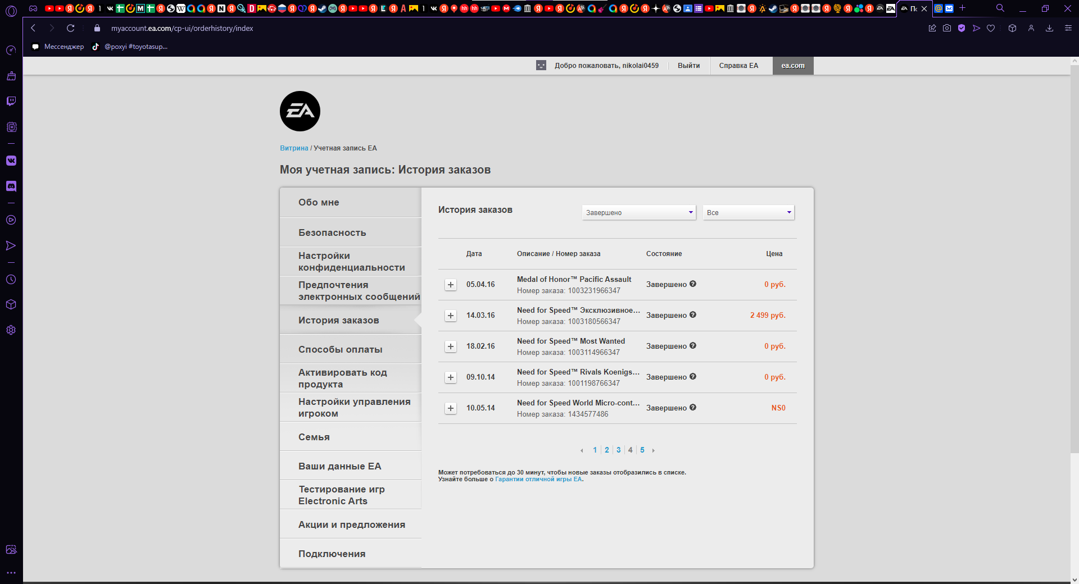Image resolution: width=1079 pixels, height=584 pixels.
Task: Go to orders page 2
Action: click(x=607, y=450)
